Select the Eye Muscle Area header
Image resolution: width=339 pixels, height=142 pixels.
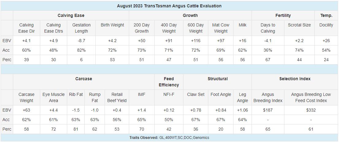(x=54, y=97)
